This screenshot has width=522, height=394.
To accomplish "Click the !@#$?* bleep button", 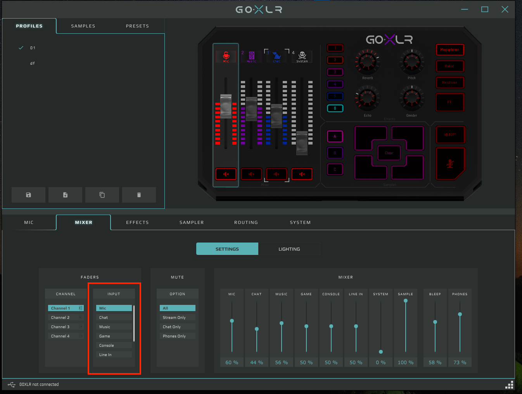I will tap(450, 135).
